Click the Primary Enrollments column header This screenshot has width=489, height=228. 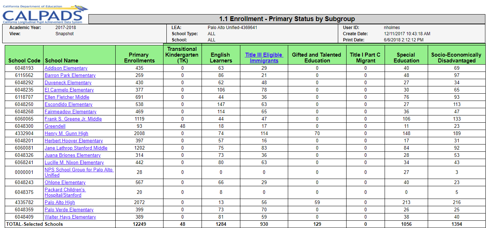(139, 58)
